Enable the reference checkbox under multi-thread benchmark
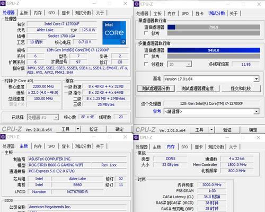The image size is (265, 212). tap(146, 56)
